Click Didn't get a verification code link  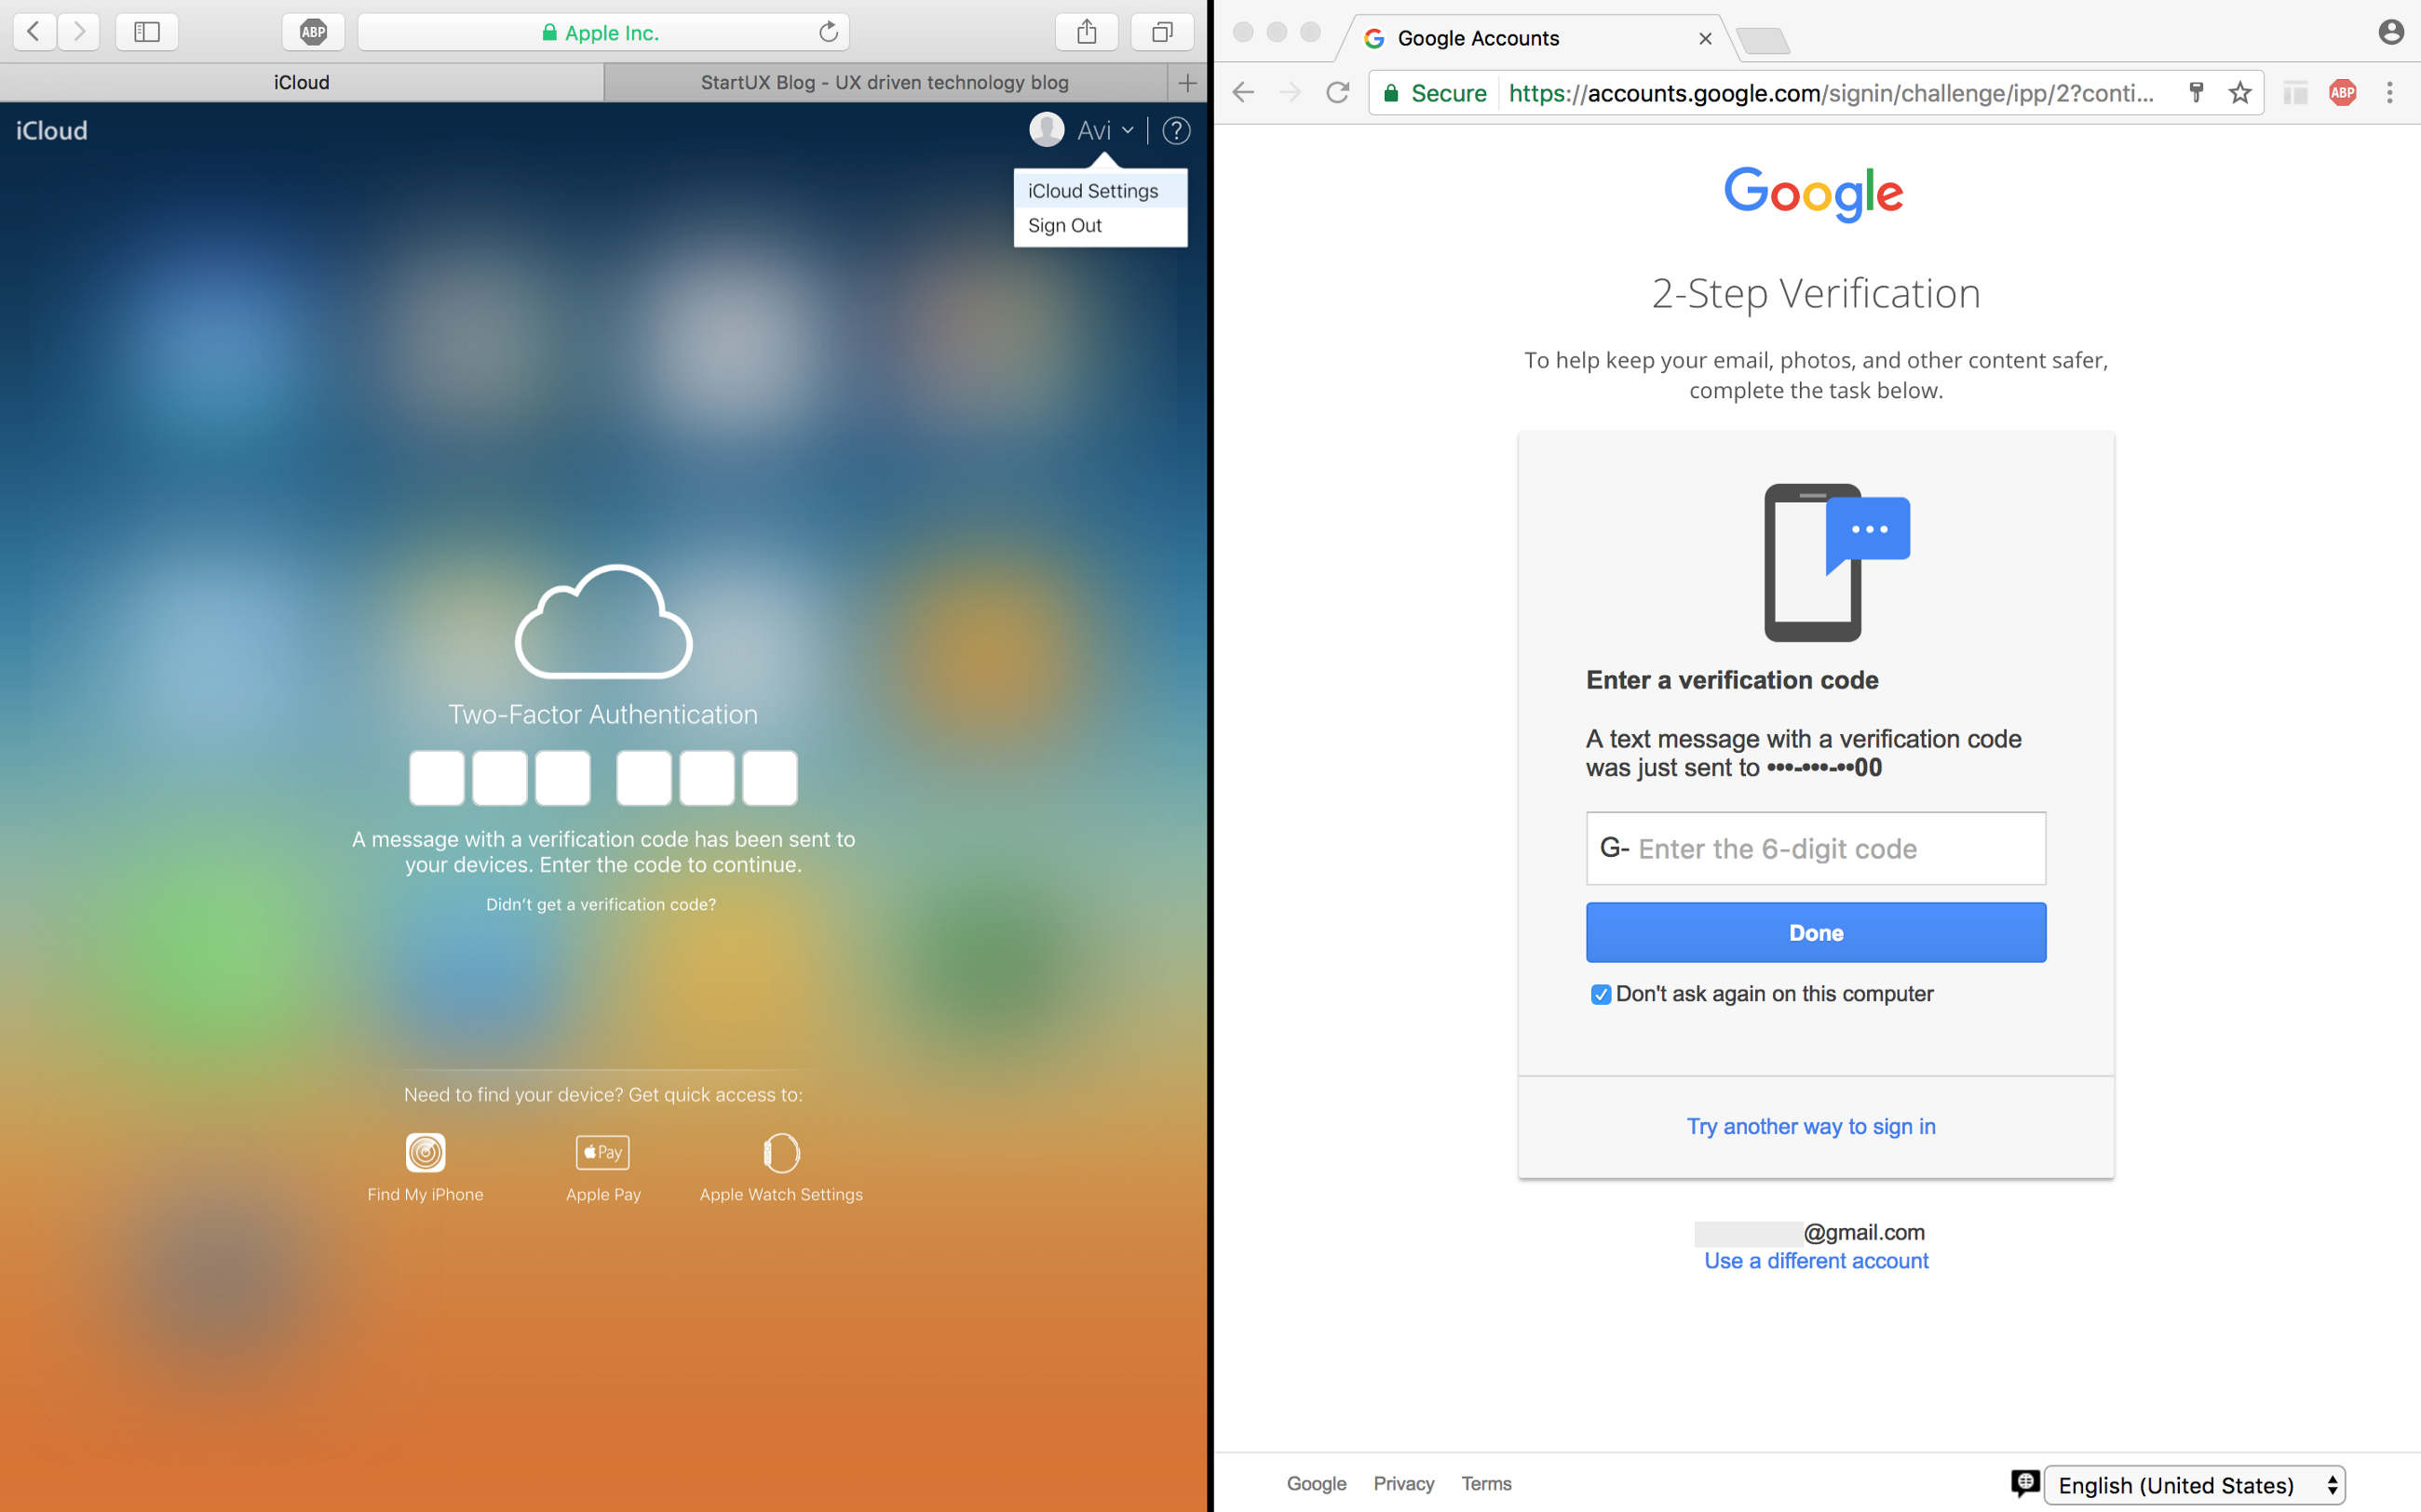pyautogui.click(x=601, y=904)
